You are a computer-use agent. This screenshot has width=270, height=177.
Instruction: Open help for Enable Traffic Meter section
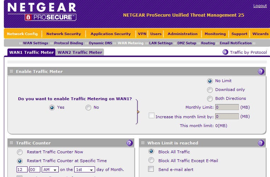(x=261, y=72)
